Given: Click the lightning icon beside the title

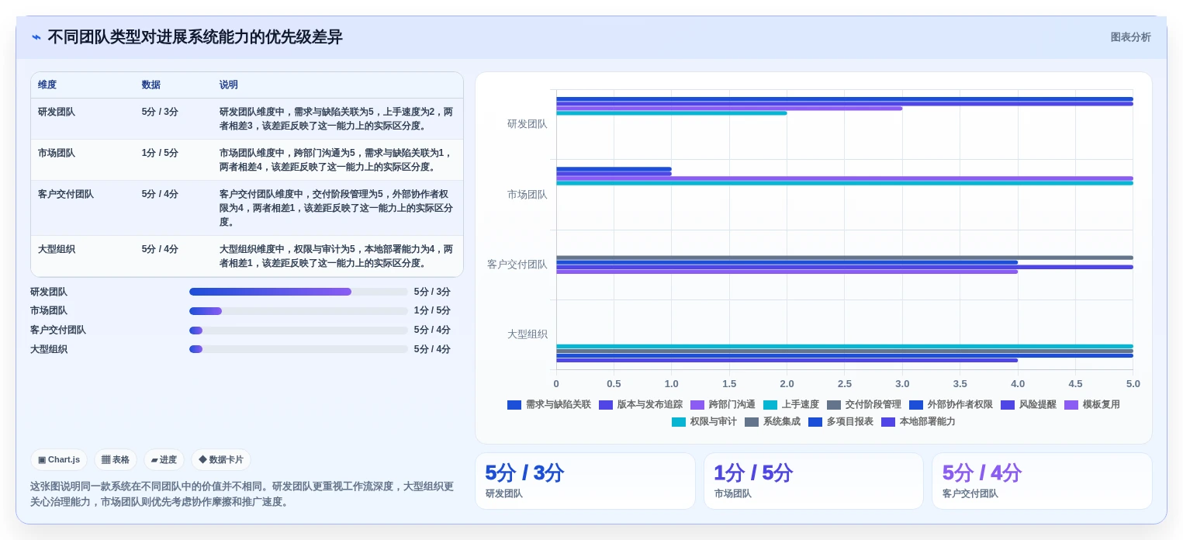Looking at the screenshot, I should [36, 37].
